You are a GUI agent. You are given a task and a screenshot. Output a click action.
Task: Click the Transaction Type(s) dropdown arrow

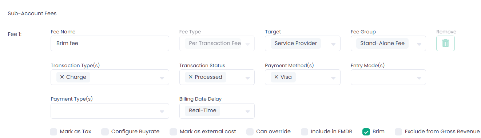162,78
